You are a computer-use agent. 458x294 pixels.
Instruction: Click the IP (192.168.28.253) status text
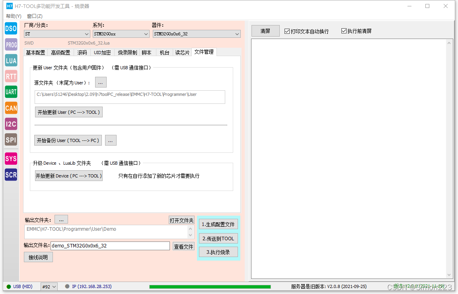tap(92, 286)
